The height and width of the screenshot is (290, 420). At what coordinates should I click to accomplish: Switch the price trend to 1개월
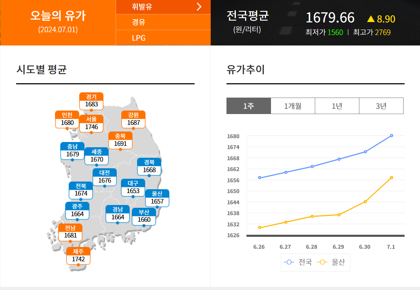pos(293,106)
